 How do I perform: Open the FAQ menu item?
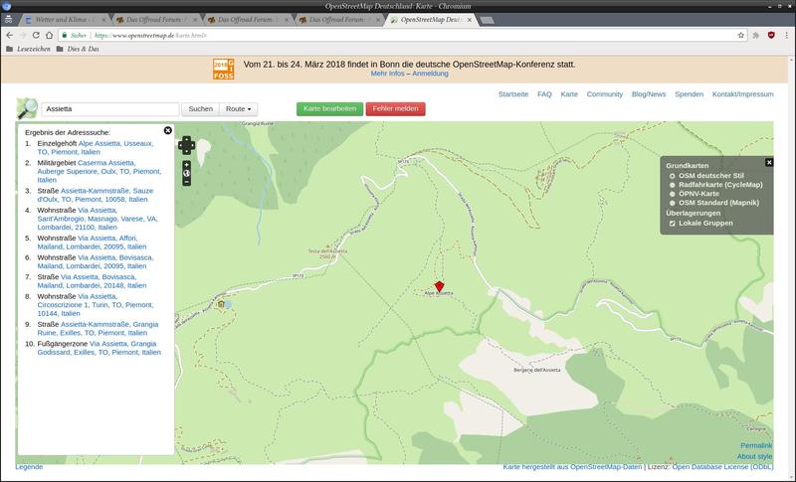point(544,94)
